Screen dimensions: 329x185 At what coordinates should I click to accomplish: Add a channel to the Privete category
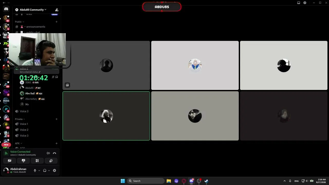pos(57,119)
